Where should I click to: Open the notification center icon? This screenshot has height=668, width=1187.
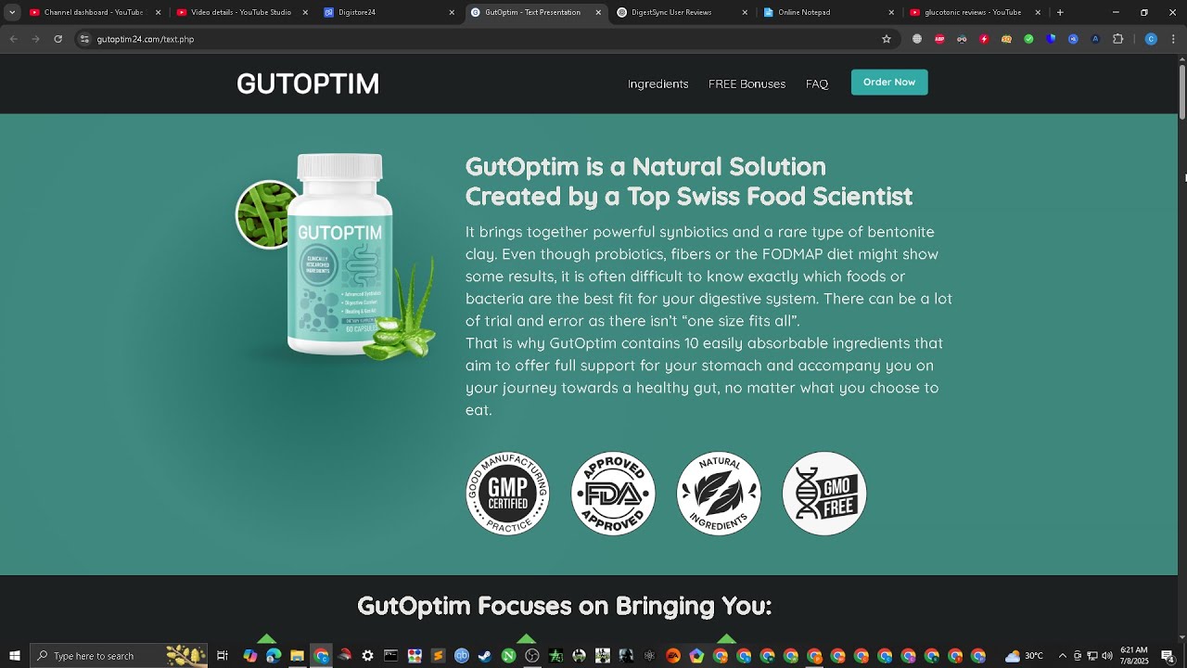[x=1168, y=656]
